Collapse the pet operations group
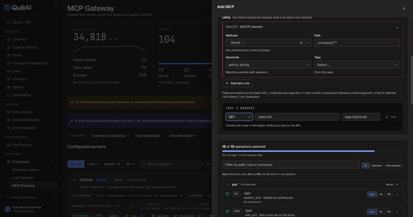This screenshot has width=413, height=217. pyautogui.click(x=227, y=185)
